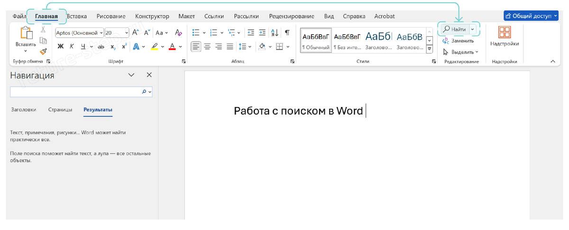Screen dimensions: 569x230
Task: Switch to the Вставка tab
Action: point(77,16)
